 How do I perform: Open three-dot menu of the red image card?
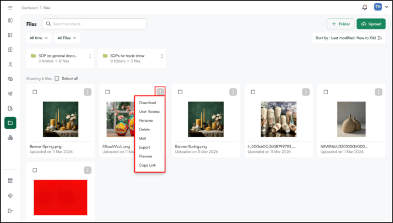[87, 170]
